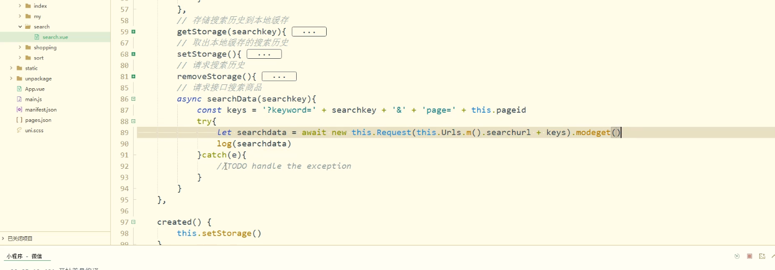
Task: Fold searchData function at line 86
Action: point(133,99)
